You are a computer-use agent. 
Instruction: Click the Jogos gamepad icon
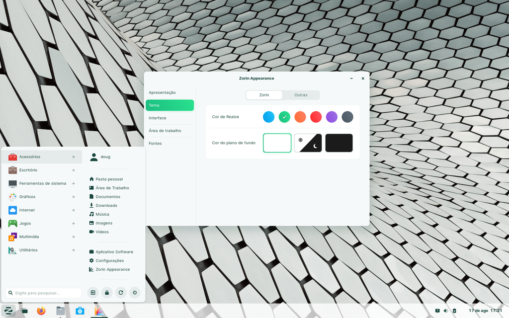12,223
